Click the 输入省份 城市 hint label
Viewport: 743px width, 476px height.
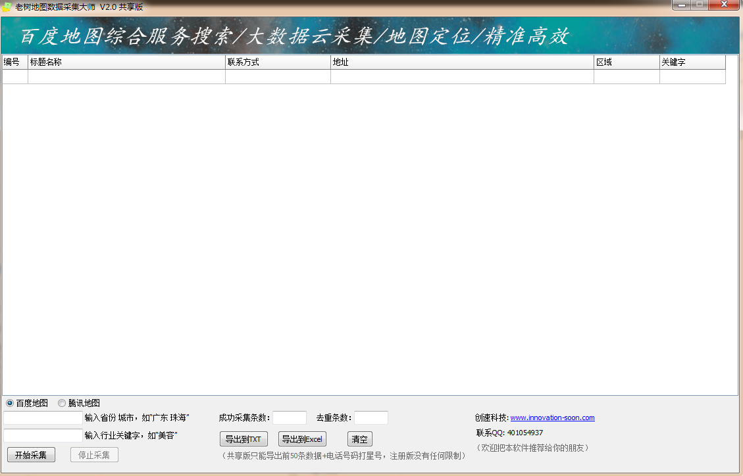(136, 417)
